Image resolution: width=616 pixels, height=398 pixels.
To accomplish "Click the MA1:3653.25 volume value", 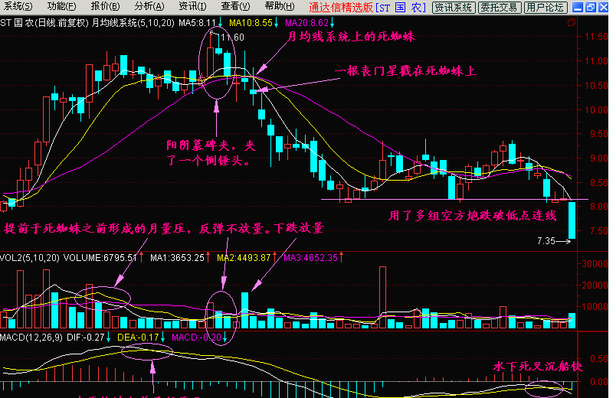I will coord(177,258).
